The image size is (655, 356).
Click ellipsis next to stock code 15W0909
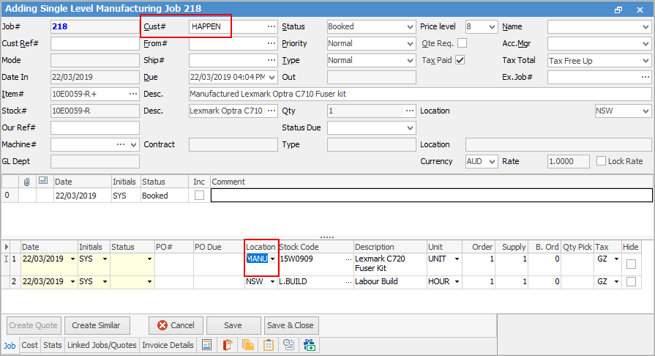(x=349, y=259)
